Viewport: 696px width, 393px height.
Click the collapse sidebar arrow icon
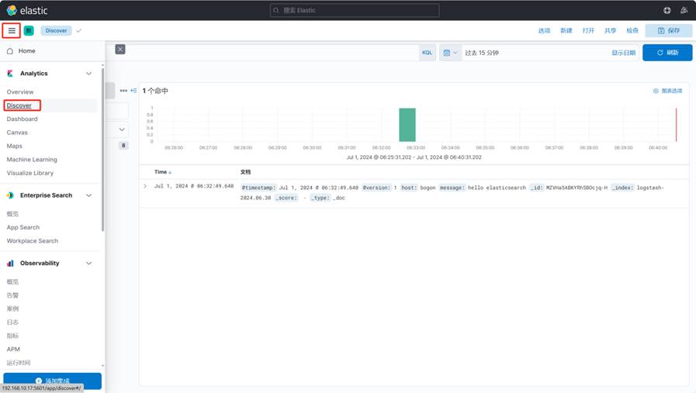[x=133, y=91]
